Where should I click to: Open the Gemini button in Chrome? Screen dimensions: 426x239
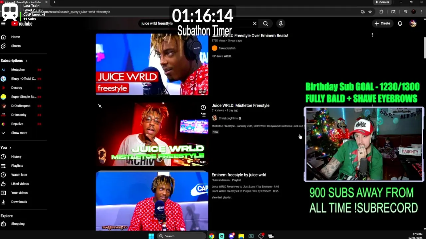[382, 2]
